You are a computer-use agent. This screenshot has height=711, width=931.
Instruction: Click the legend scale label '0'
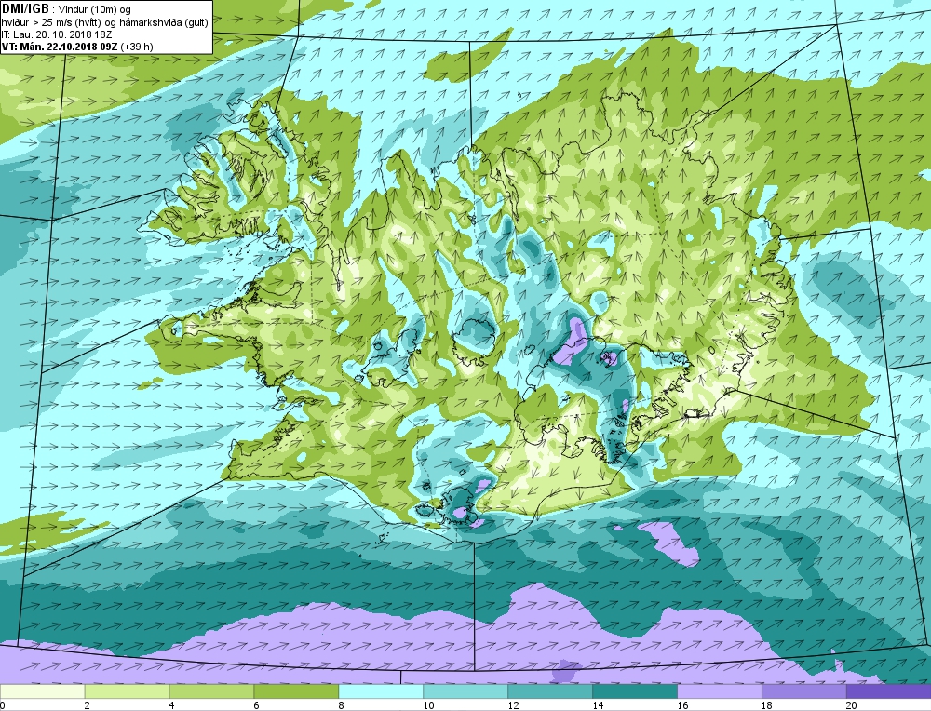click(x=3, y=705)
